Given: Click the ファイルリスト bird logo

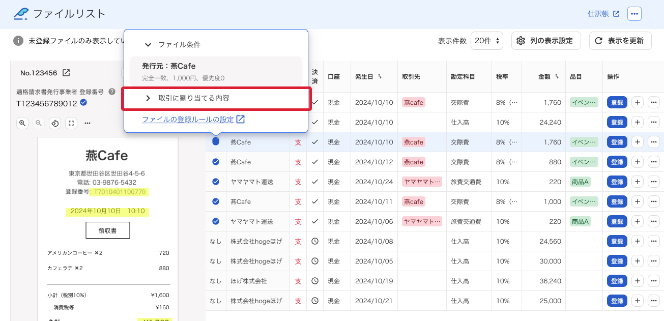Looking at the screenshot, I should [21, 14].
